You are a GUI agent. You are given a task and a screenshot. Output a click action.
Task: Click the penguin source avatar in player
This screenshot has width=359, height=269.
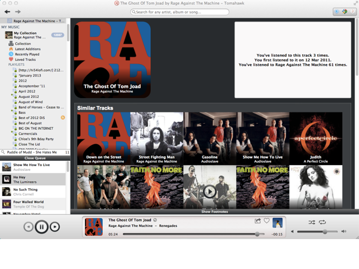pyautogui.click(x=277, y=222)
